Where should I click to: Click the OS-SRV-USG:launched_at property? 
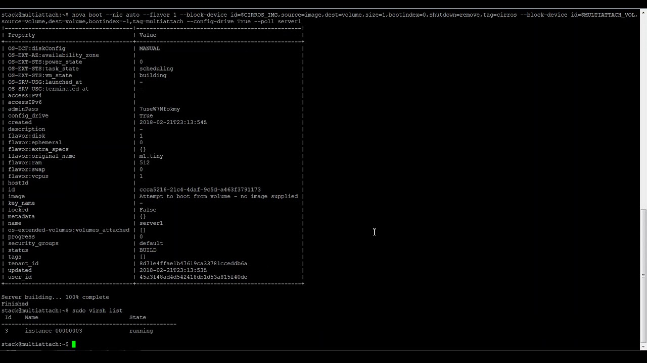pos(45,82)
